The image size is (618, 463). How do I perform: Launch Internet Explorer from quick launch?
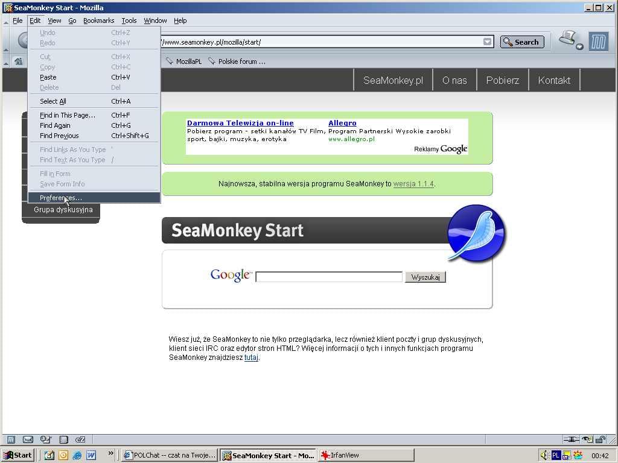pyautogui.click(x=77, y=455)
